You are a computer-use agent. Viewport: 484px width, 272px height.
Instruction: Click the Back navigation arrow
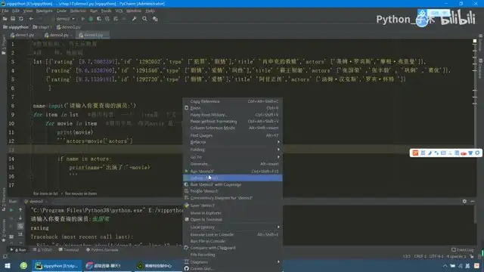(31, 19)
